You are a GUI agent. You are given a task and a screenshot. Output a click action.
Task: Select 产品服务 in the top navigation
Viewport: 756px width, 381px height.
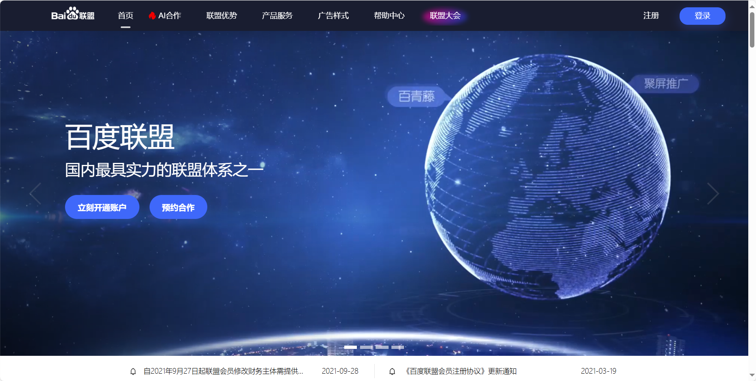tap(277, 15)
